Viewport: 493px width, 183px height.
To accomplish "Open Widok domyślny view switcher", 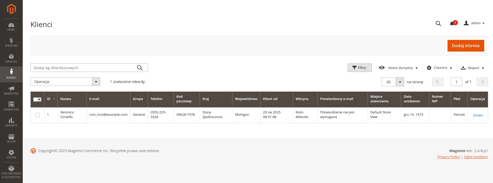I will (398, 68).
